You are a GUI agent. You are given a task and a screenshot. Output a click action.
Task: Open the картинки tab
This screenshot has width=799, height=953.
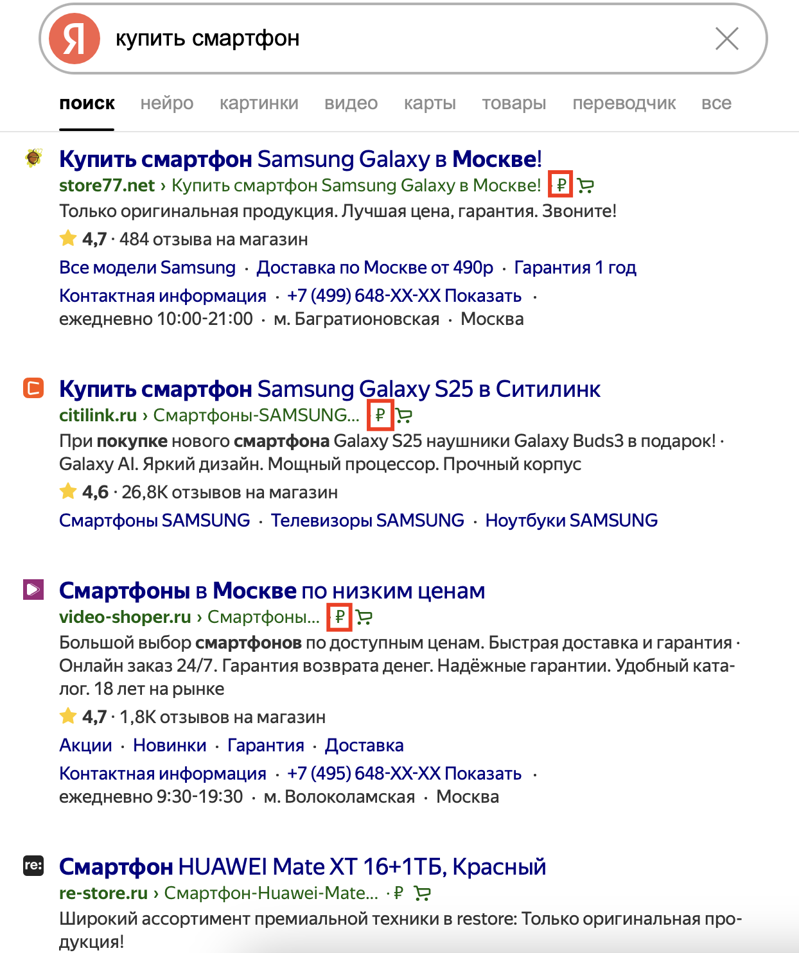point(259,103)
